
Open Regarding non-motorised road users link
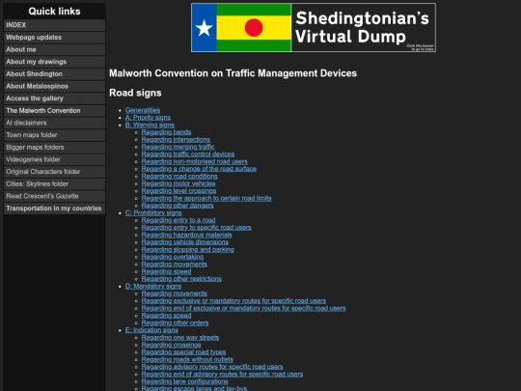point(195,161)
